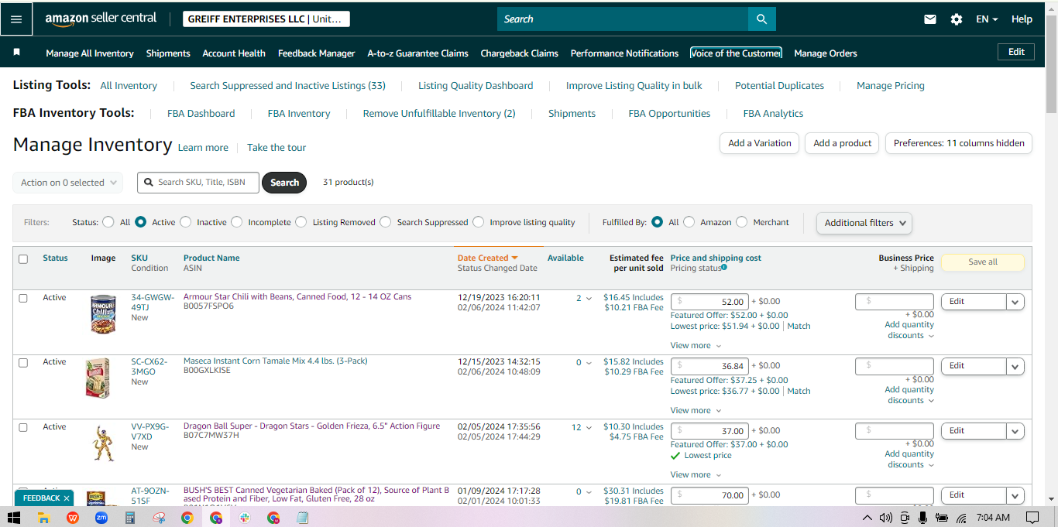1058x527 pixels.
Task: Open Performance Notifications menu item
Action: point(624,53)
